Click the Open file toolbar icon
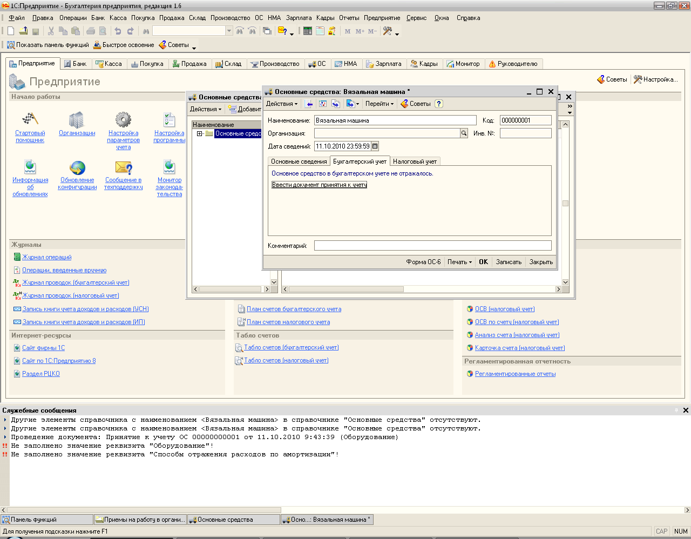The image size is (691, 539). (x=23, y=31)
